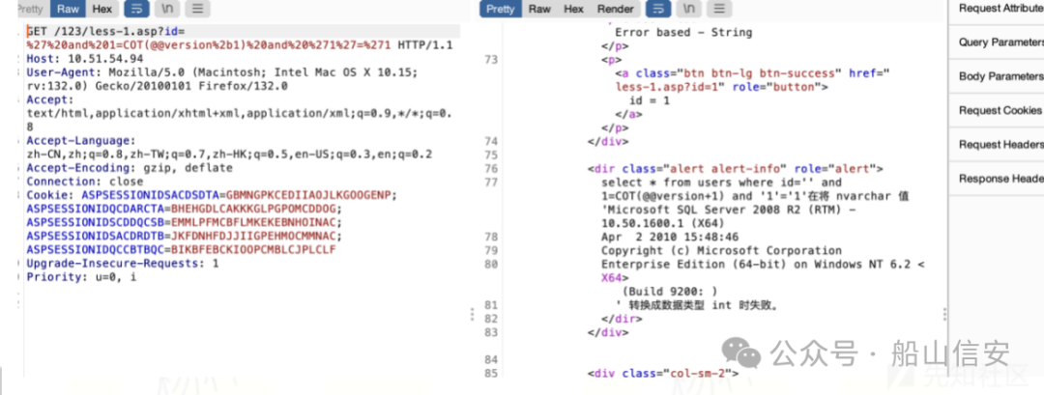This screenshot has width=1044, height=395.
Task: Switch request view to Hex tab
Action: pos(102,9)
